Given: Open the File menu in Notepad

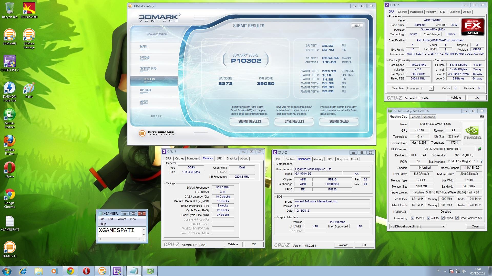Looking at the screenshot, I should (102, 219).
